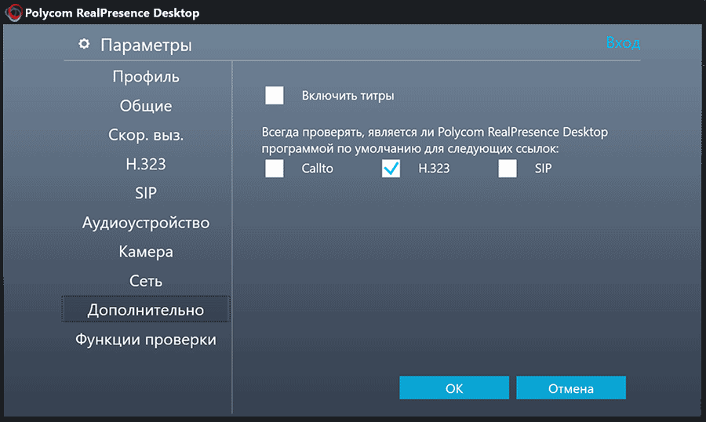The image size is (706, 422).
Task: Click the H.323 label next to the checked box
Action: point(434,169)
